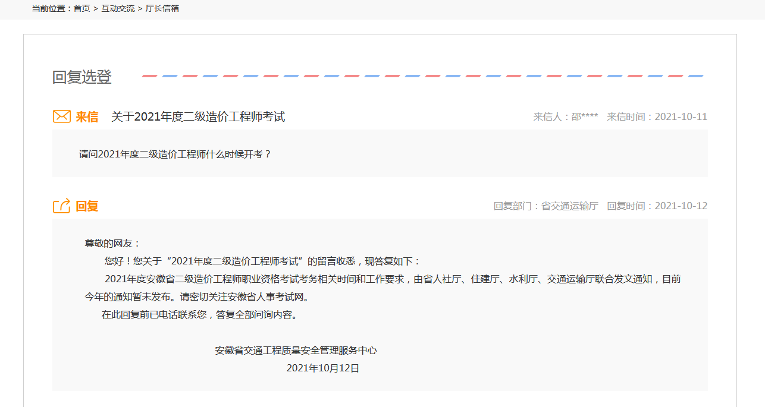Click the reply signature date 2021年10月12日
Image resolution: width=765 pixels, height=407 pixels.
click(323, 368)
